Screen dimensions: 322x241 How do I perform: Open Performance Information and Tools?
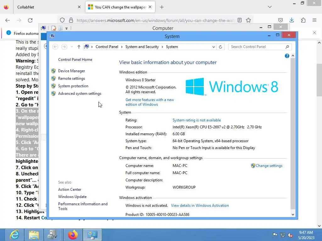[83, 206]
